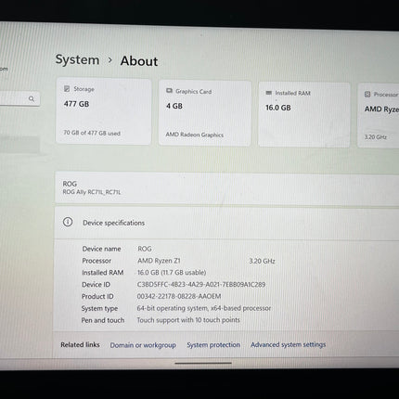This screenshot has width=399, height=399.
Task: Collapse the Device specifications section
Action: pyautogui.click(x=226, y=223)
